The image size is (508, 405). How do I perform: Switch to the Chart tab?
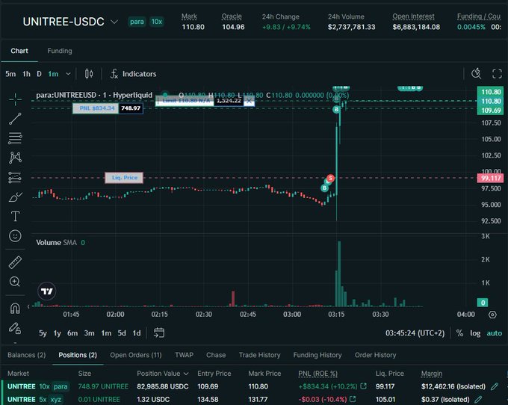(19, 51)
